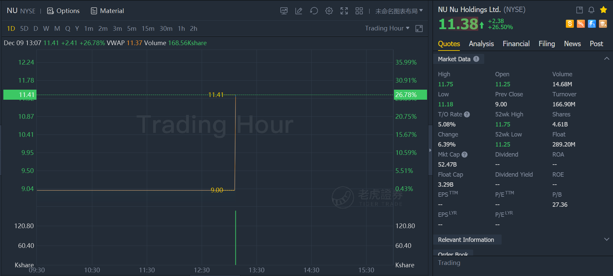This screenshot has width=613, height=276.
Task: Open the drawing edit pencil tool
Action: [x=299, y=11]
